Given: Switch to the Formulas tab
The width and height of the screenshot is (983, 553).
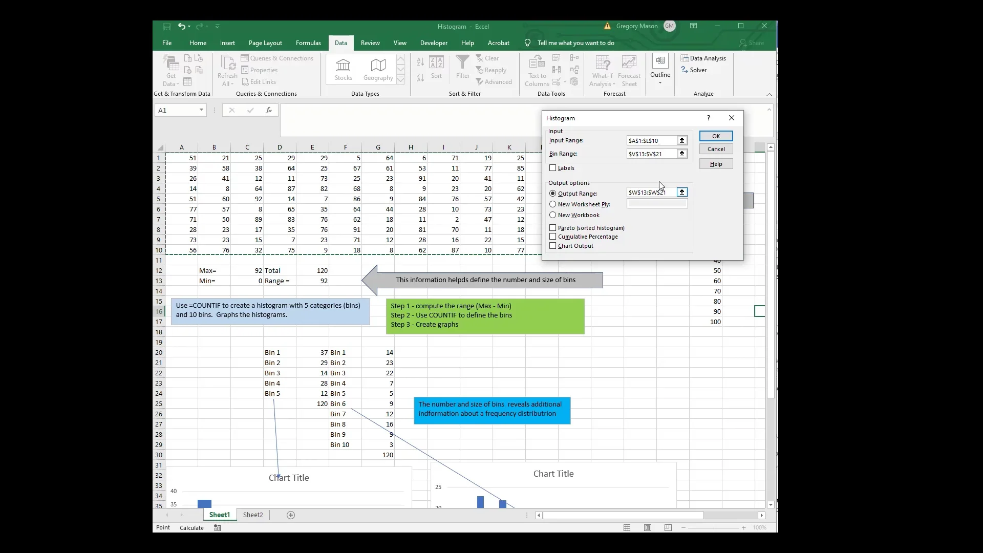Looking at the screenshot, I should click(x=308, y=43).
